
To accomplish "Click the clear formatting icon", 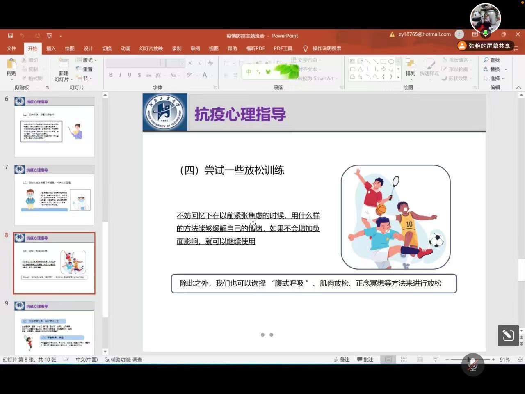I will point(210,63).
